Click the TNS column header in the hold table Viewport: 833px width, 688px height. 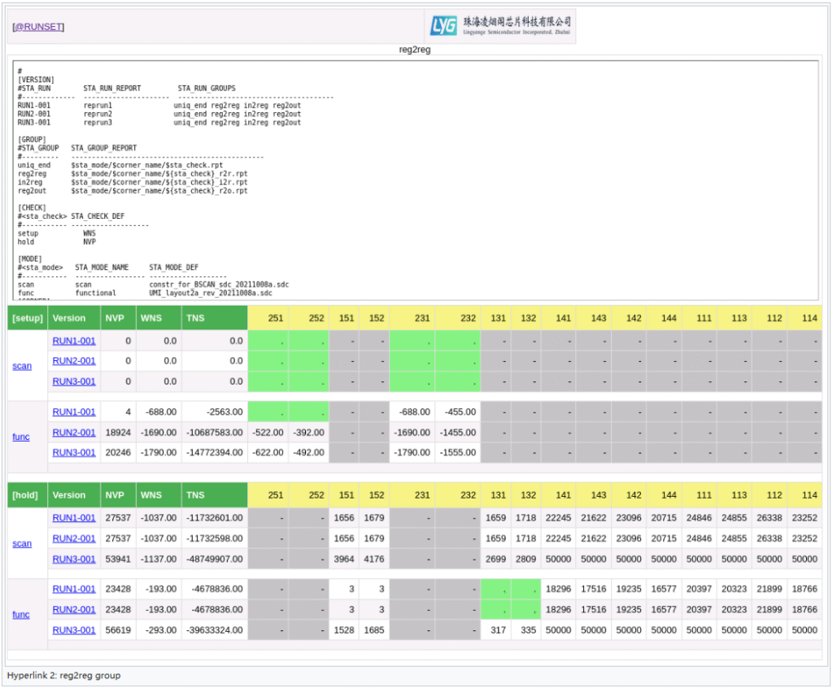[196, 495]
